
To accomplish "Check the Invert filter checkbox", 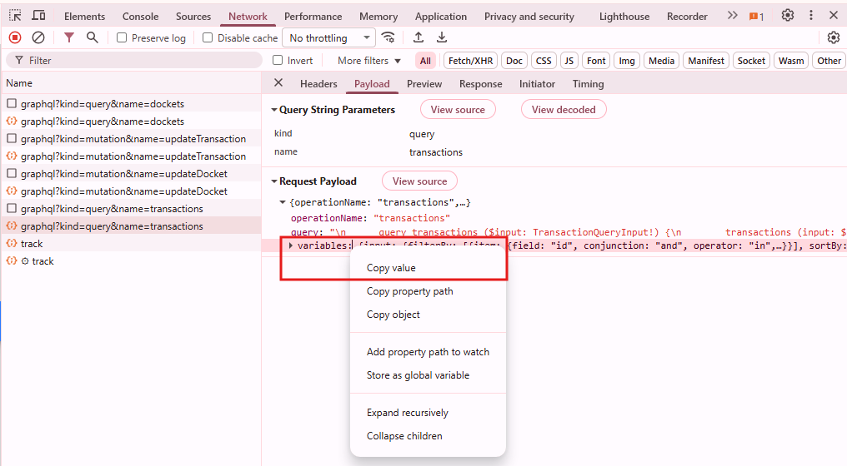I will pyautogui.click(x=278, y=61).
